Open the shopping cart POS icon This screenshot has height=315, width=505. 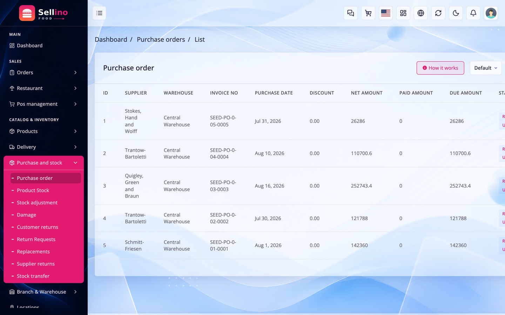click(x=368, y=13)
